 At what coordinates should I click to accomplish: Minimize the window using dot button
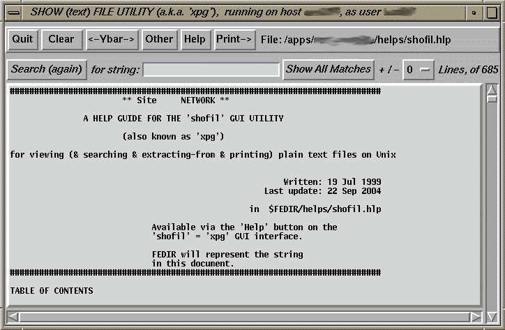(x=474, y=12)
